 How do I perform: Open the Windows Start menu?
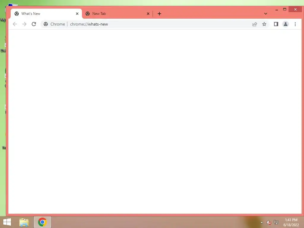click(x=7, y=222)
